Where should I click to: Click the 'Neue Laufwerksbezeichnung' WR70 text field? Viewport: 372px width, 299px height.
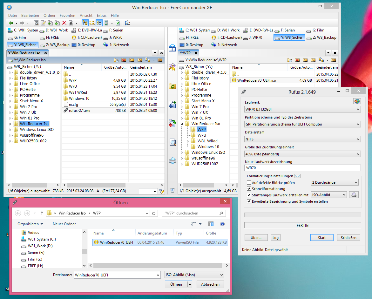click(302, 168)
